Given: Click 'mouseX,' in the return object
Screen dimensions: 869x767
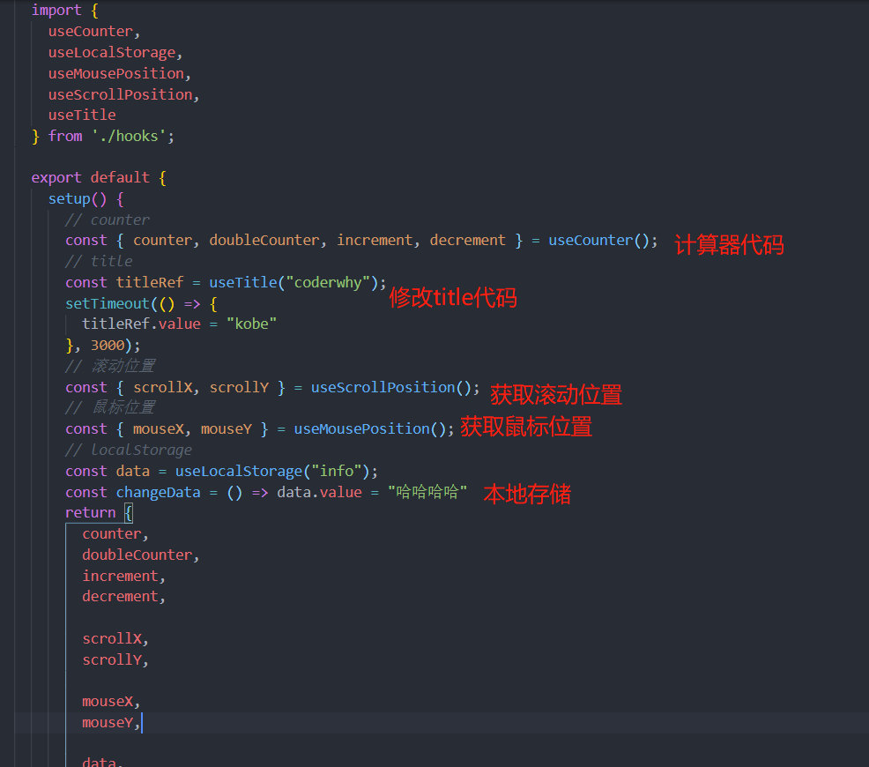Looking at the screenshot, I should tap(111, 702).
